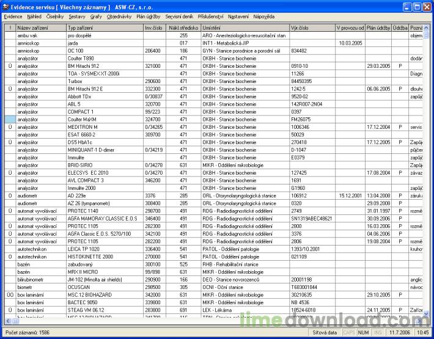Click the exclamation mark column header
Screen dimensions: 434x339
click(x=10, y=28)
